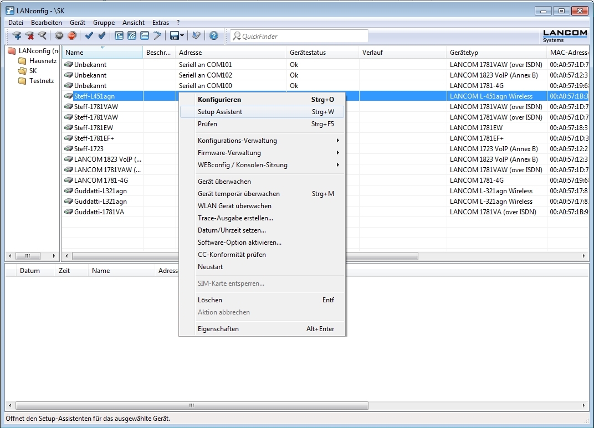Viewport: 594px width, 428px height.
Task: Click the find devices magnifier toolbar icon
Action: tap(42, 36)
